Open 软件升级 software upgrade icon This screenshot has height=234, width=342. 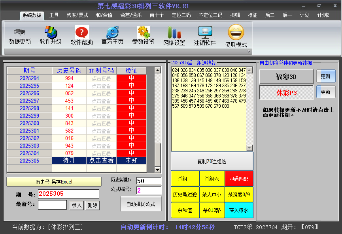51,32
